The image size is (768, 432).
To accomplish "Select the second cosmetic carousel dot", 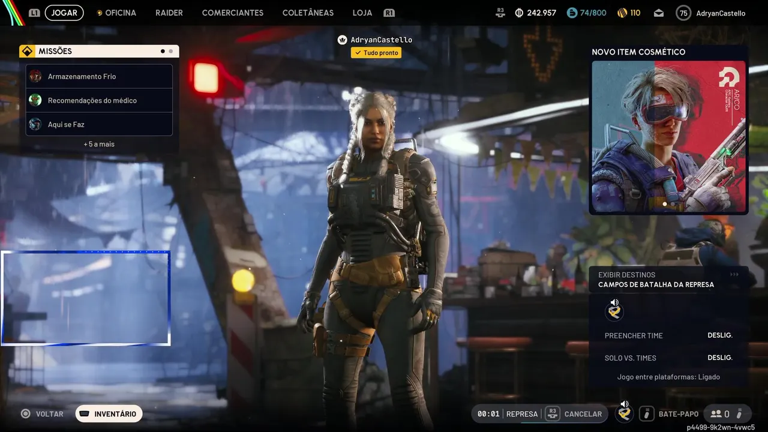I will (x=673, y=204).
